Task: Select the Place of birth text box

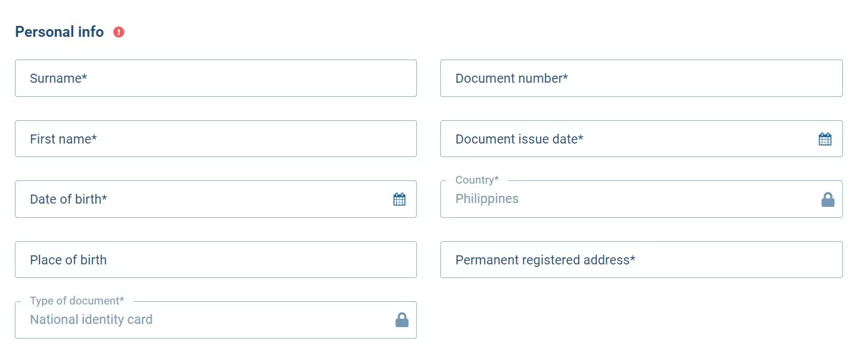Action: coord(216,259)
